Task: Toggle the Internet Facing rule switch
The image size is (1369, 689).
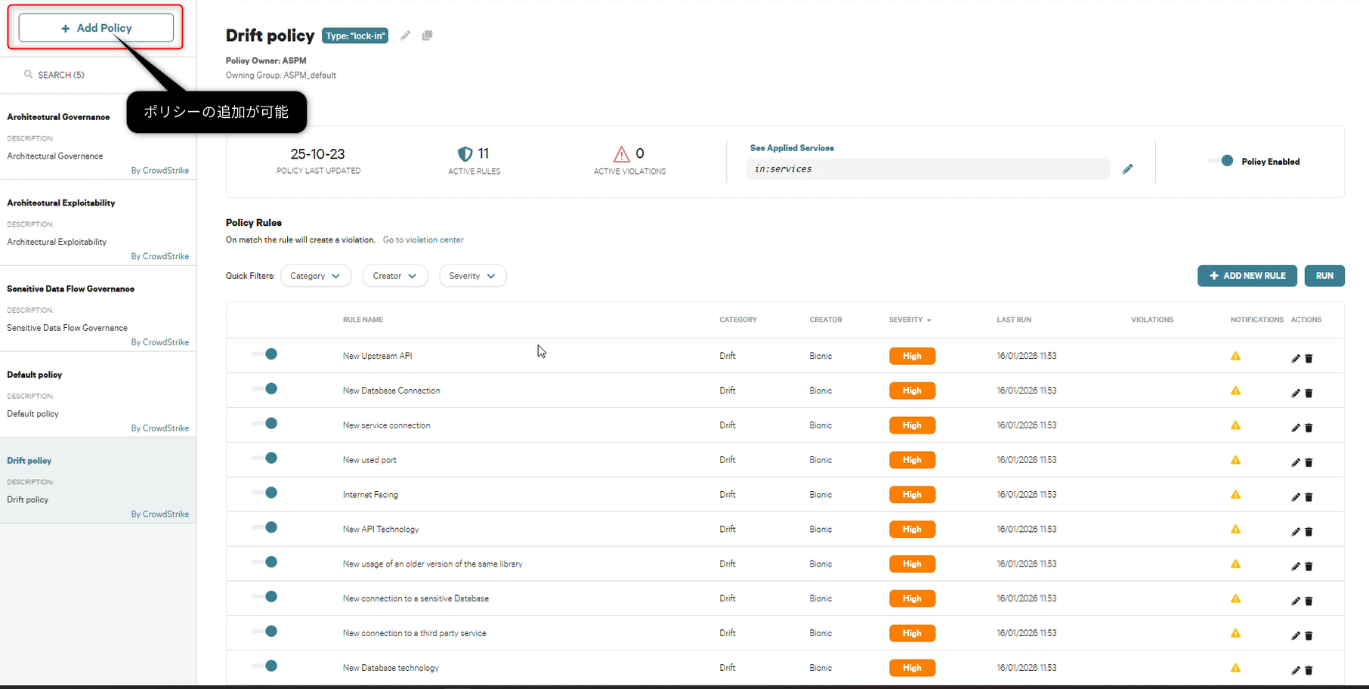Action: [264, 493]
